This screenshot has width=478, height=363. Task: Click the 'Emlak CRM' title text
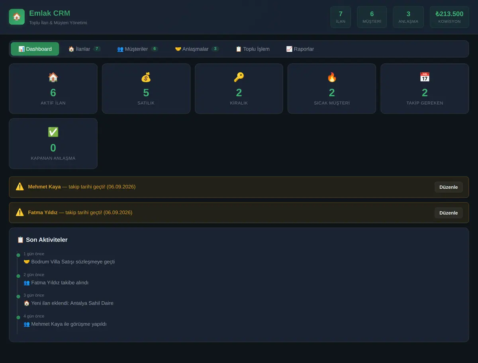[50, 13]
